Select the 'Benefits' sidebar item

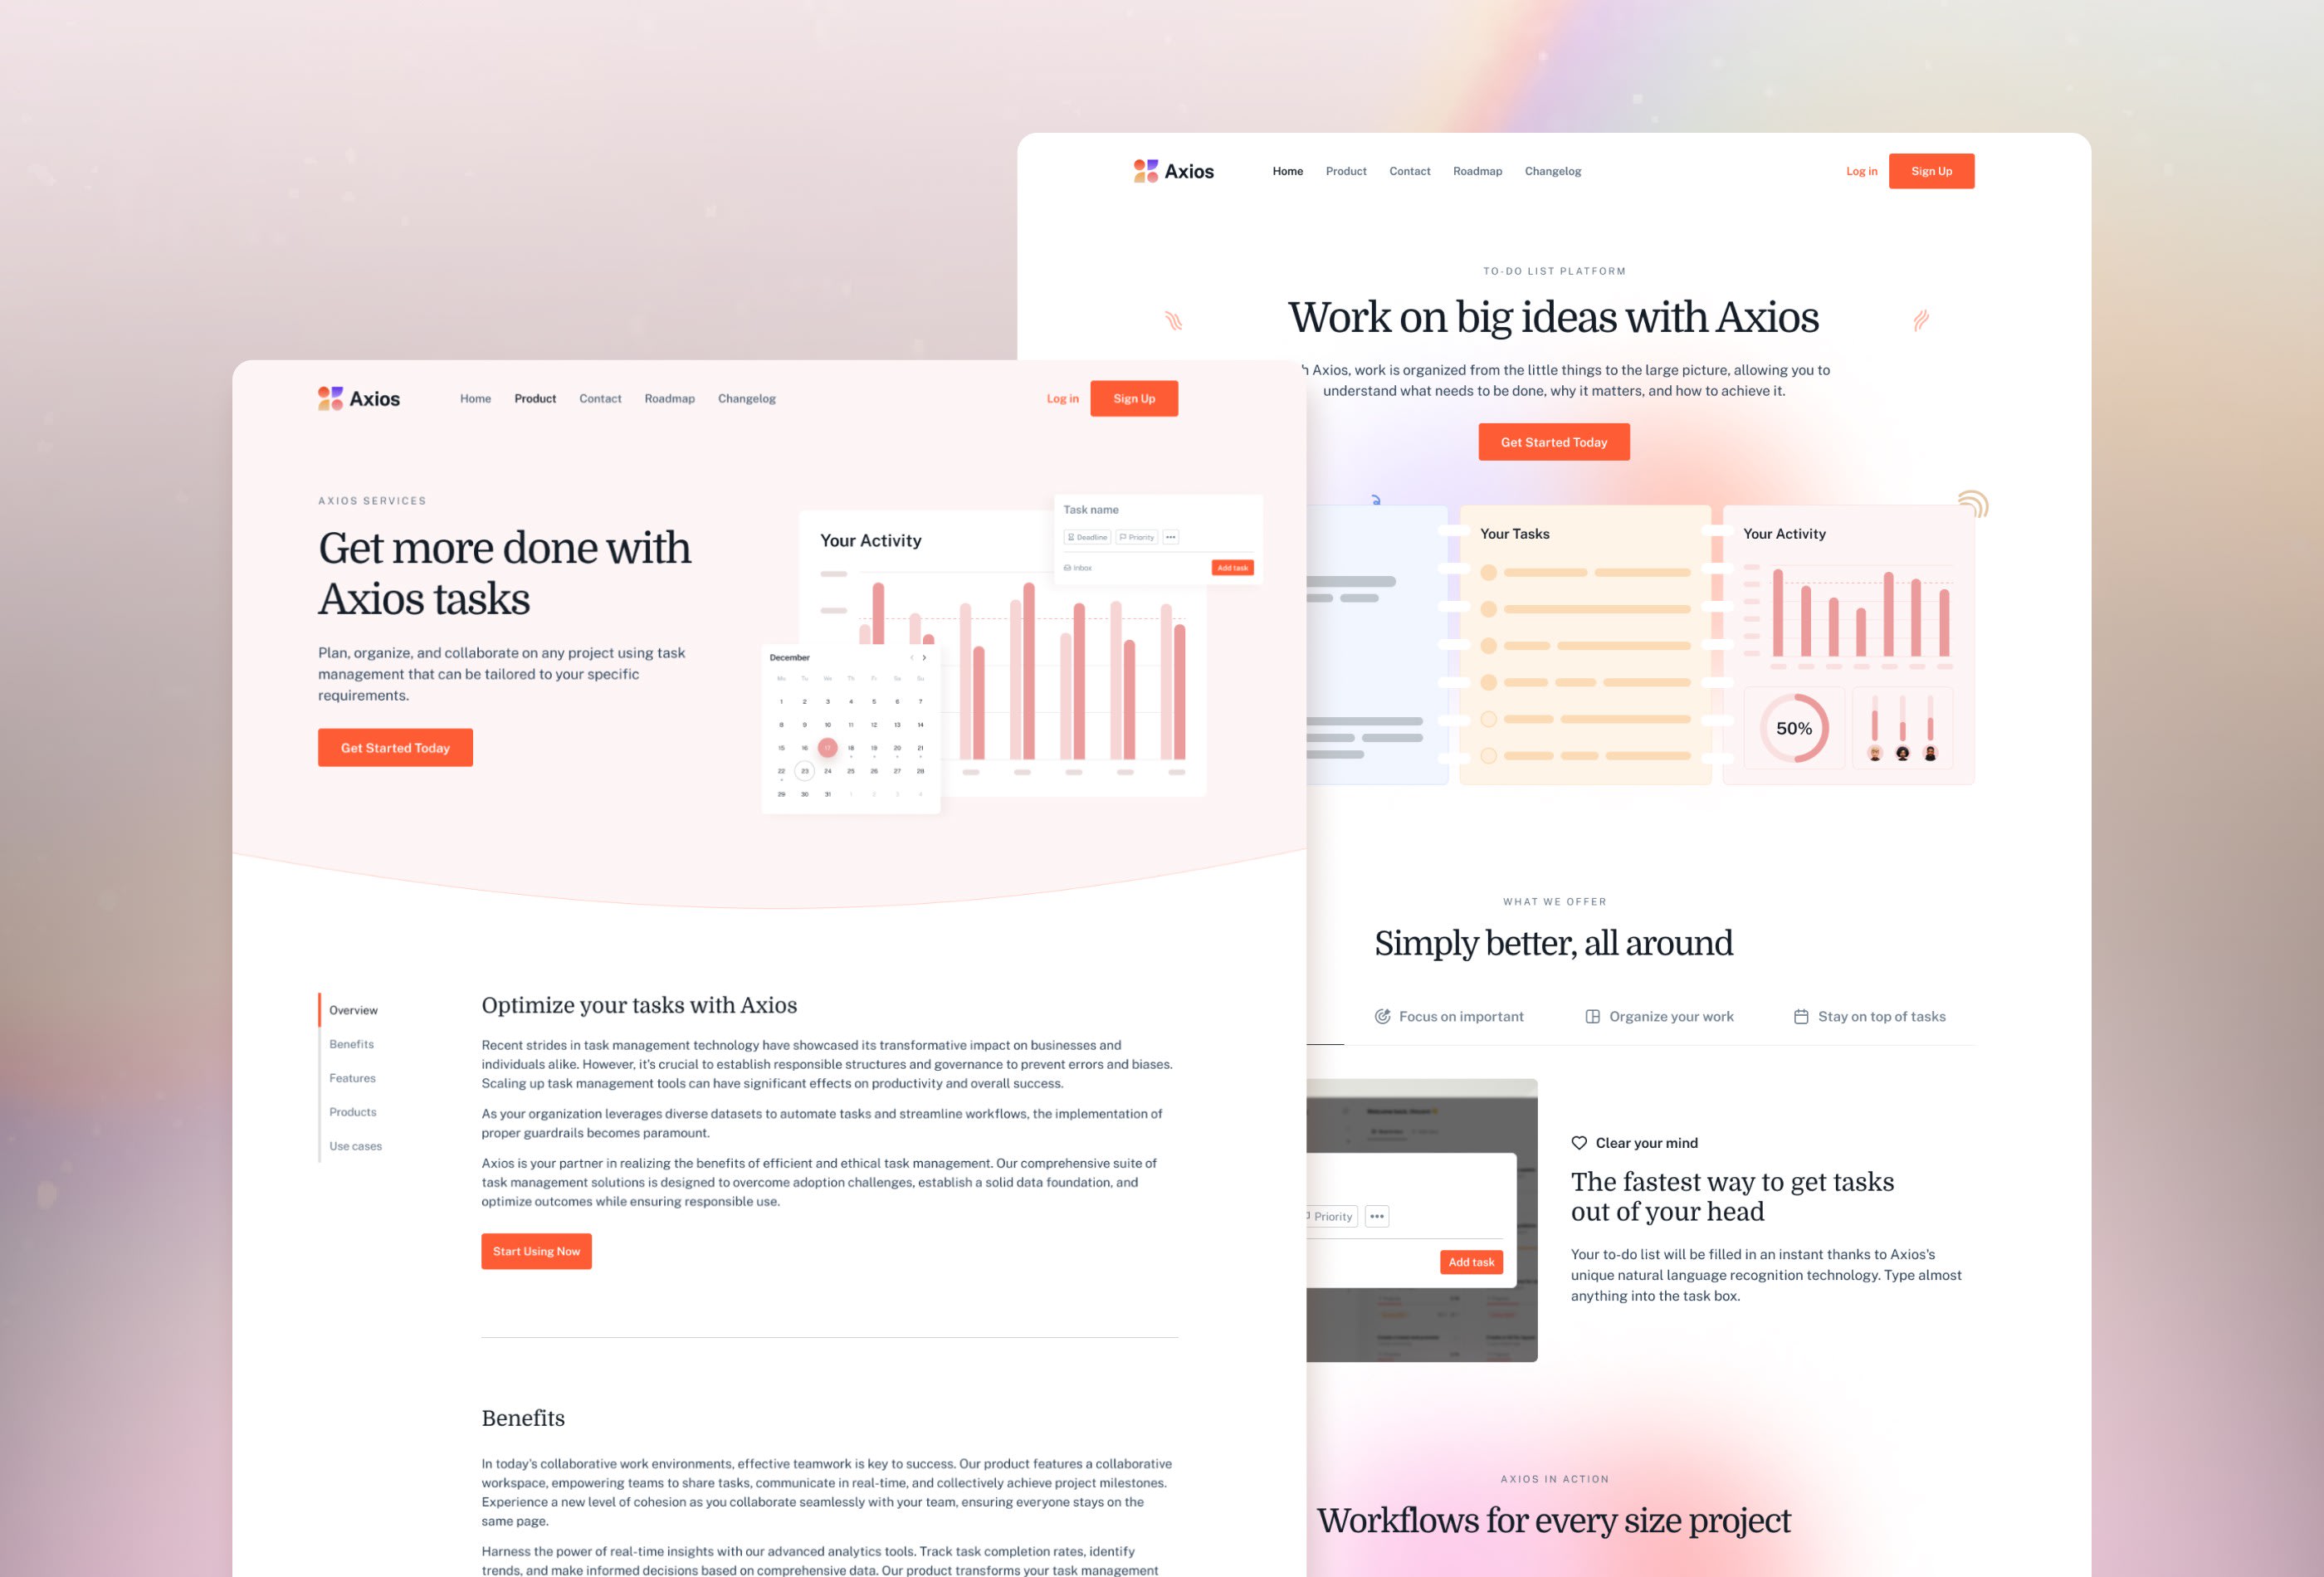point(350,1043)
